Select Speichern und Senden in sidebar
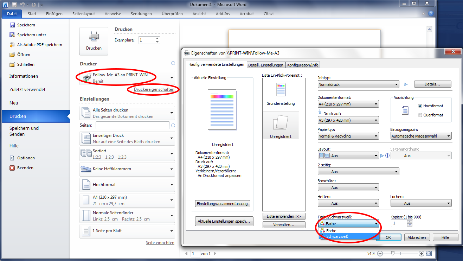 pyautogui.click(x=24, y=131)
